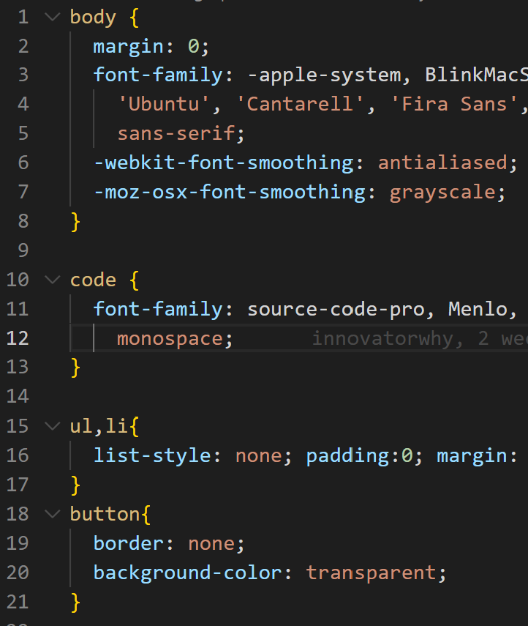The width and height of the screenshot is (528, 626).
Task: Click the 'grayscale' value
Action: [x=442, y=193]
